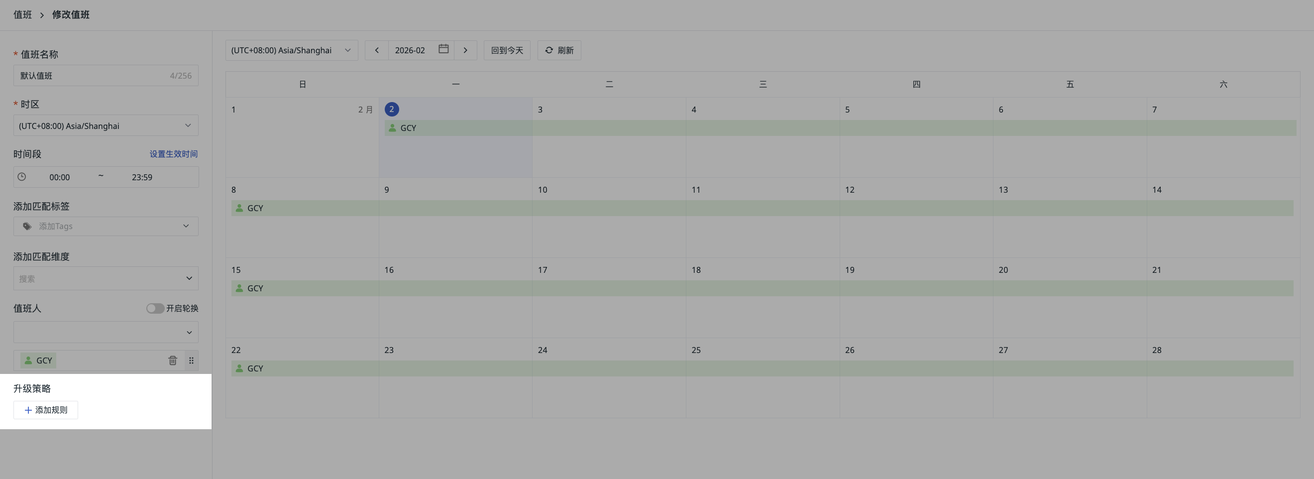Go to previous month arrow

click(376, 50)
